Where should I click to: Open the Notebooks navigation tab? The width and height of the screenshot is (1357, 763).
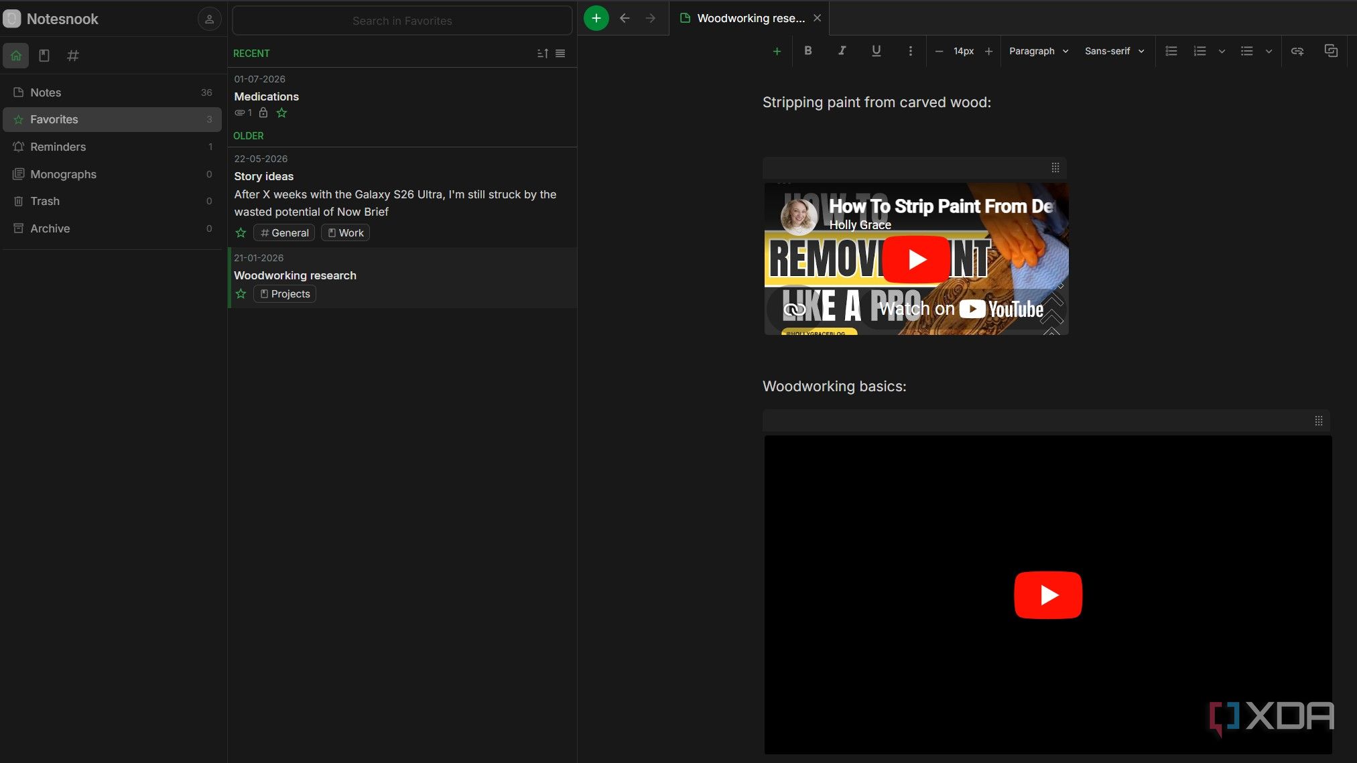click(44, 56)
